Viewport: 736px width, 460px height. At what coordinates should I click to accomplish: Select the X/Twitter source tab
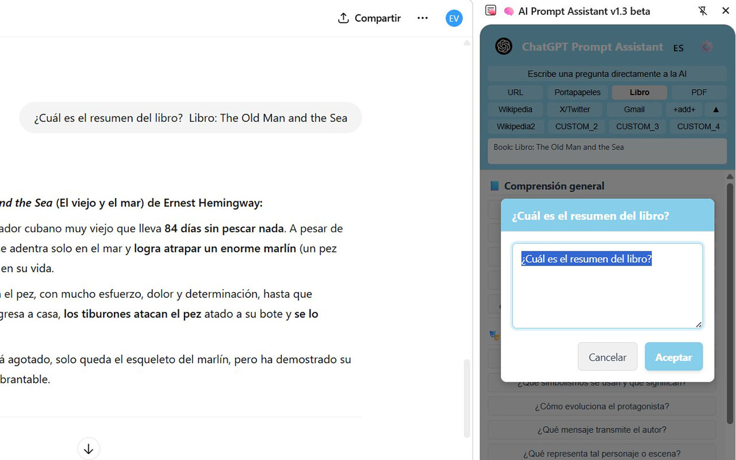[575, 109]
